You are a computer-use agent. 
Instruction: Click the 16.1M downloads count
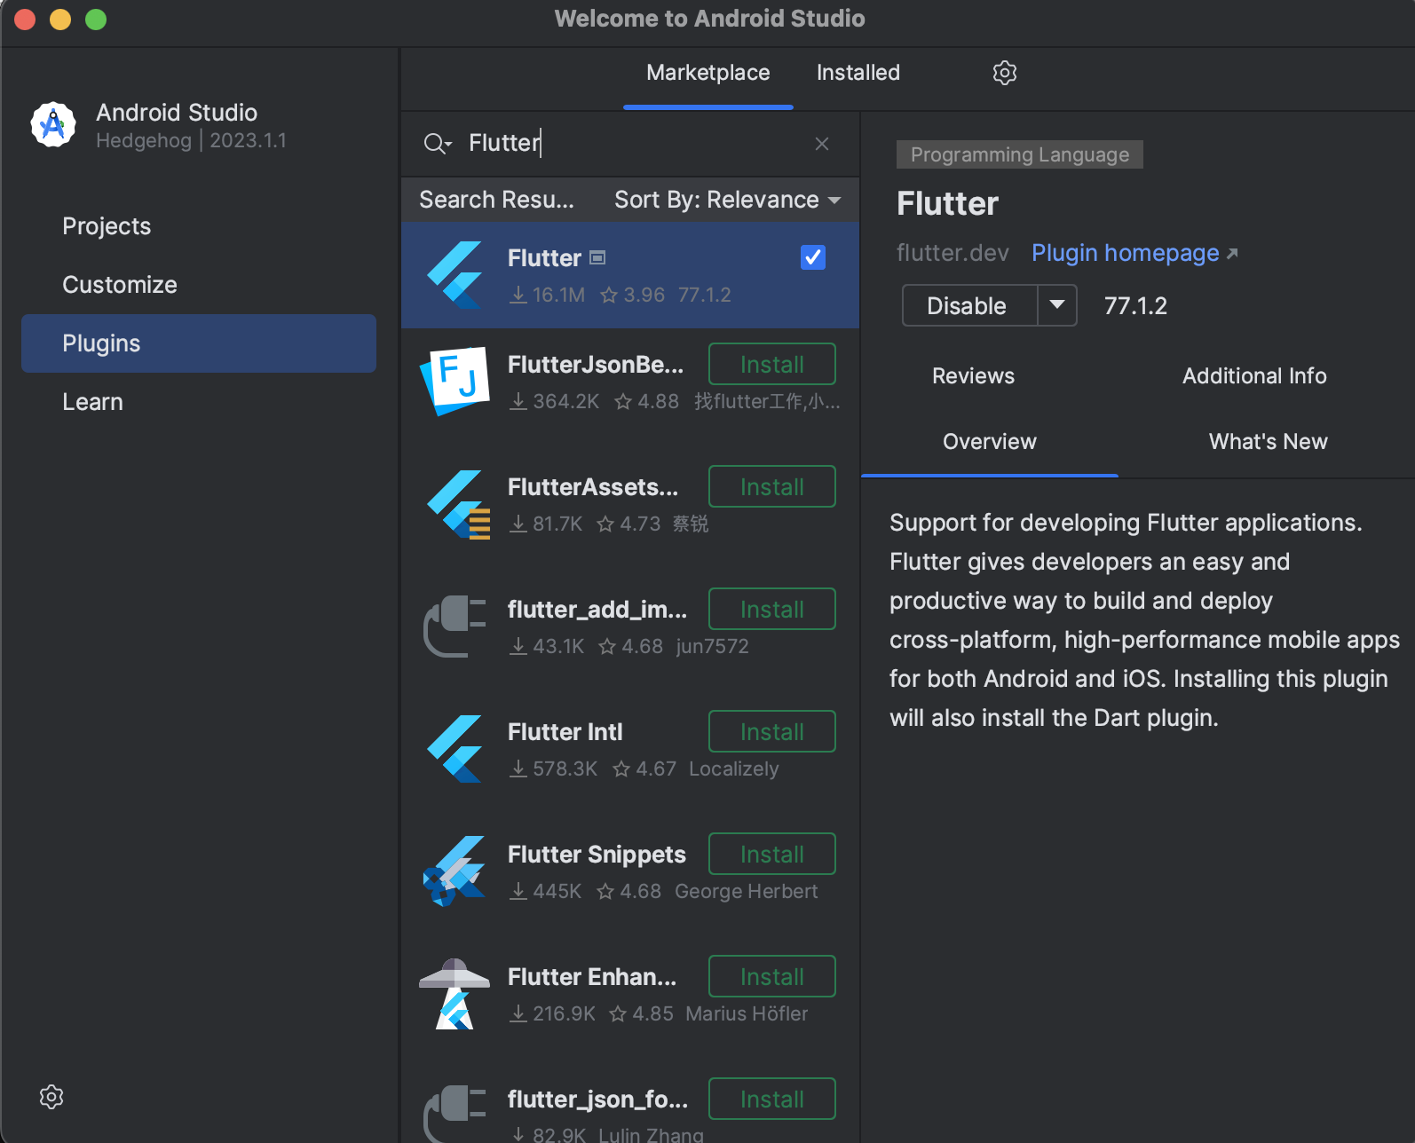(558, 295)
